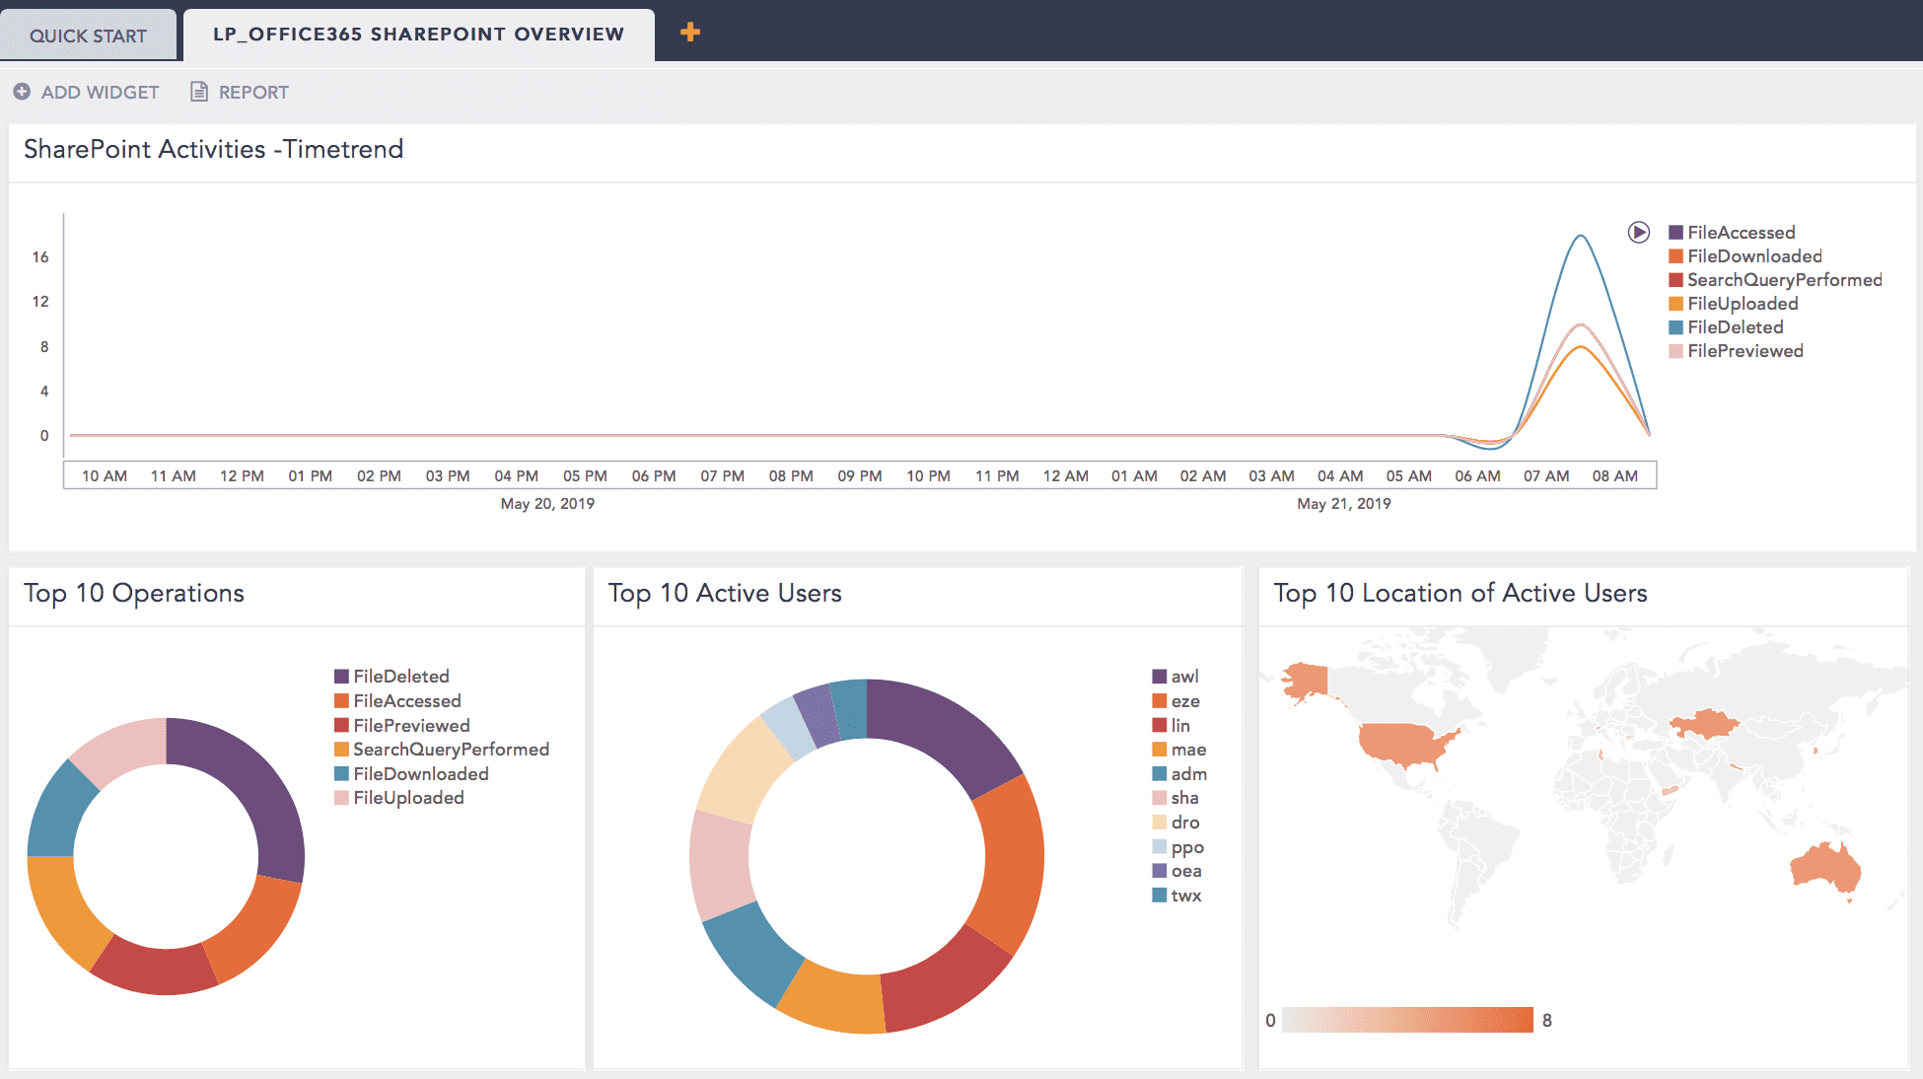Toggle the twx user in Active Users legend
This screenshot has width=1923, height=1079.
[x=1159, y=895]
